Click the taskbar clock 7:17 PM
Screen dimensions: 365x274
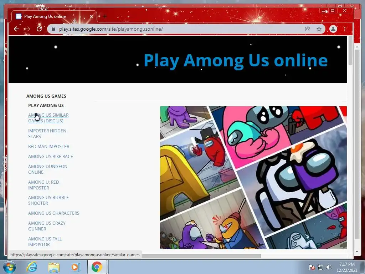[347, 264]
